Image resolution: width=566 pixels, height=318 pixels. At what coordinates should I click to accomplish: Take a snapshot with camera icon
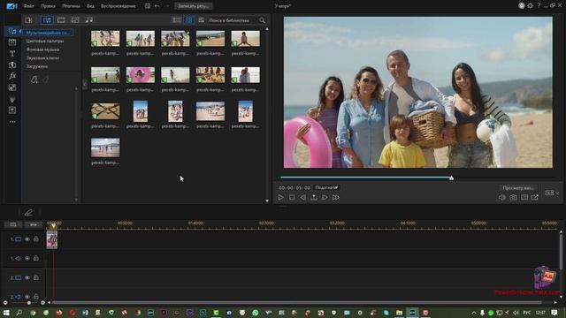(x=513, y=198)
